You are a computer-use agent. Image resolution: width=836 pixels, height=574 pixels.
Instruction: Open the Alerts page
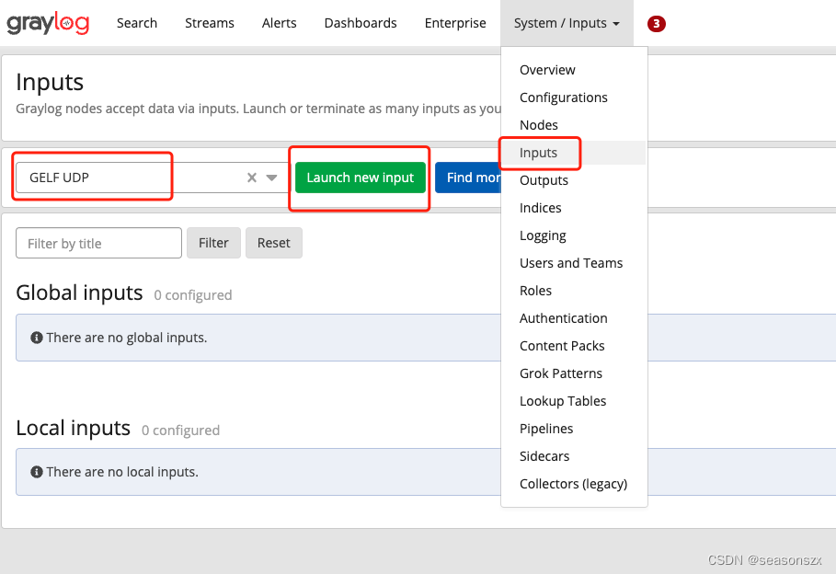point(280,23)
